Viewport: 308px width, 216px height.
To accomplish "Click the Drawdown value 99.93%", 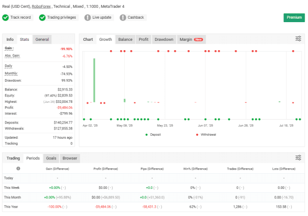I will tap(67, 80).
